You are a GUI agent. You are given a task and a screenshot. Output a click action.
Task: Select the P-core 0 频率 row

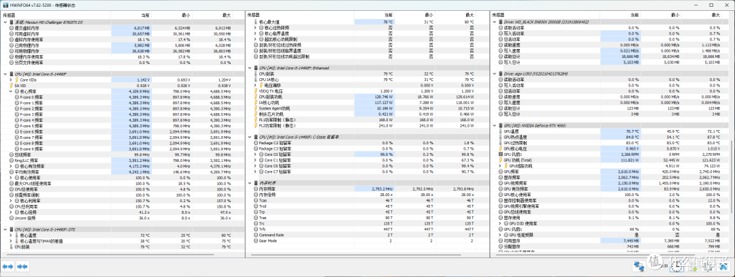pos(123,97)
